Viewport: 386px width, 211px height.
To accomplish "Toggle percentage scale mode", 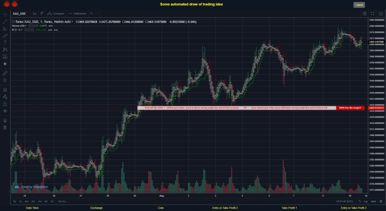I will pos(360,202).
